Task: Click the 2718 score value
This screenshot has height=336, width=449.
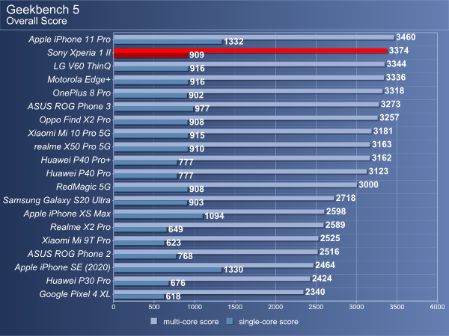Action: [346, 199]
